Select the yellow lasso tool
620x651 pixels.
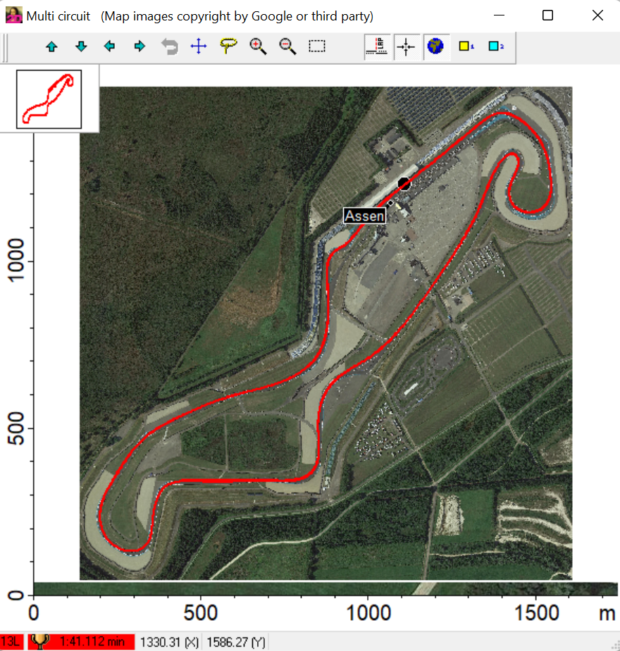coord(228,46)
